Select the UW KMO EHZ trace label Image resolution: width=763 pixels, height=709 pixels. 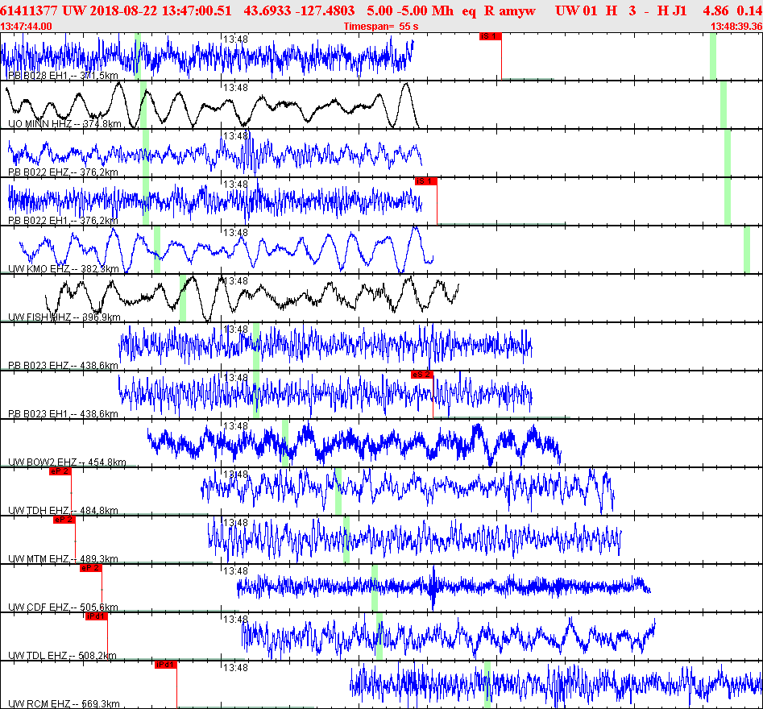tap(64, 268)
